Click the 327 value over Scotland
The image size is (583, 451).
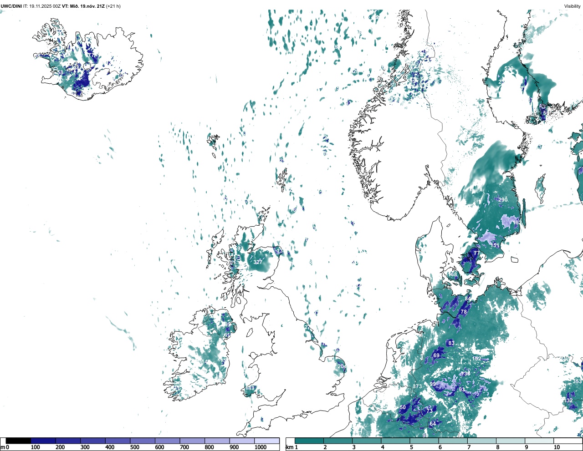point(258,262)
